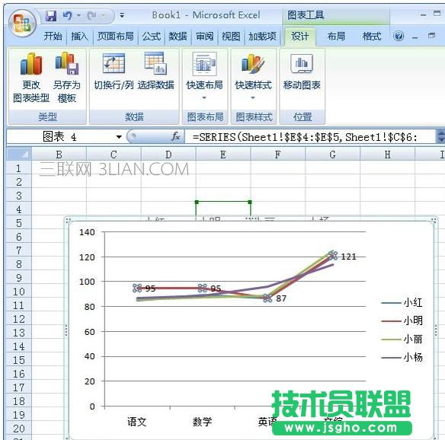Switch to the 开始 tab
The image size is (445, 440).
click(53, 37)
